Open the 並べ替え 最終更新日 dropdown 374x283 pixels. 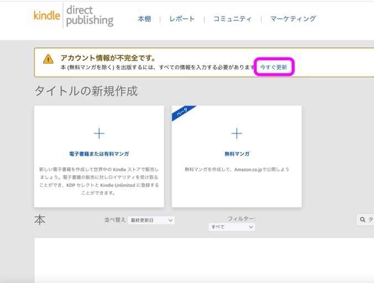tap(151, 220)
